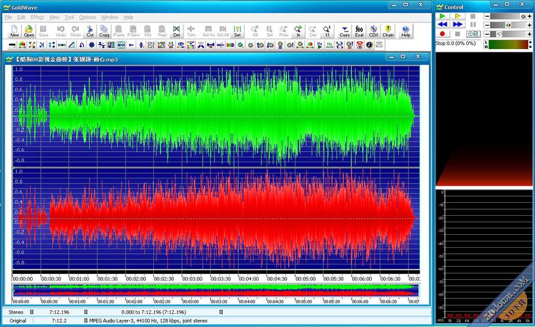Screen dimensions: 535x327
Task: Open the Options menu
Action: (87, 17)
